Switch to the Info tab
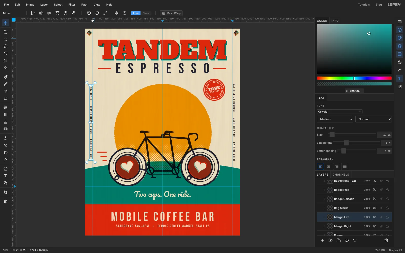The image size is (405, 253). pyautogui.click(x=335, y=21)
